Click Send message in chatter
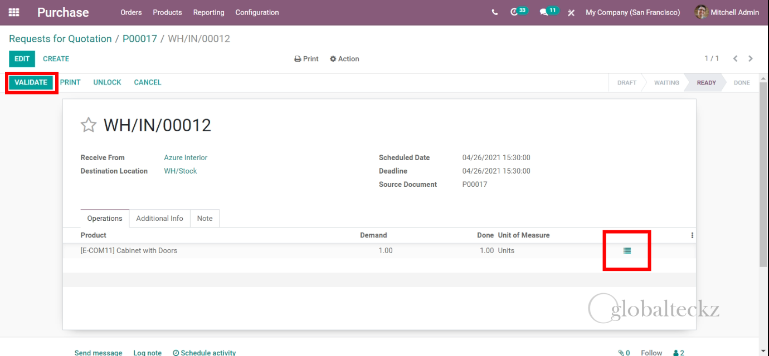The width and height of the screenshot is (769, 356). (x=99, y=353)
